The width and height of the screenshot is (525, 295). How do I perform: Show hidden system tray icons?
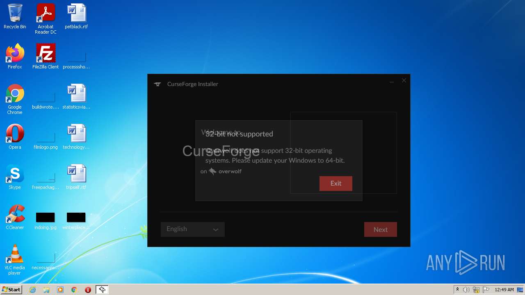(457, 290)
